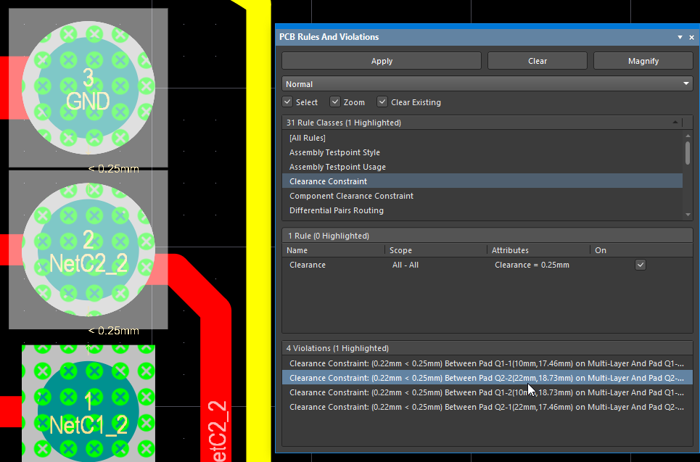The image size is (700, 462).
Task: Close the PCB Rules And Violations panel
Action: pyautogui.click(x=691, y=37)
